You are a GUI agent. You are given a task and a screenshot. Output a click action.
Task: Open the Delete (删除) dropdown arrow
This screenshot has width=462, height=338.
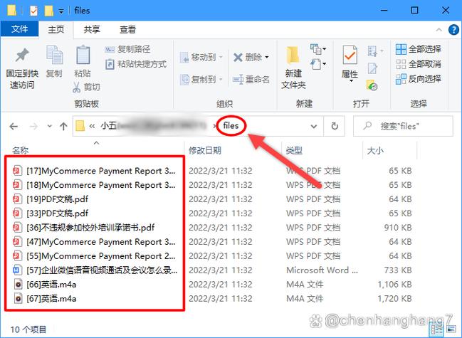click(x=267, y=57)
